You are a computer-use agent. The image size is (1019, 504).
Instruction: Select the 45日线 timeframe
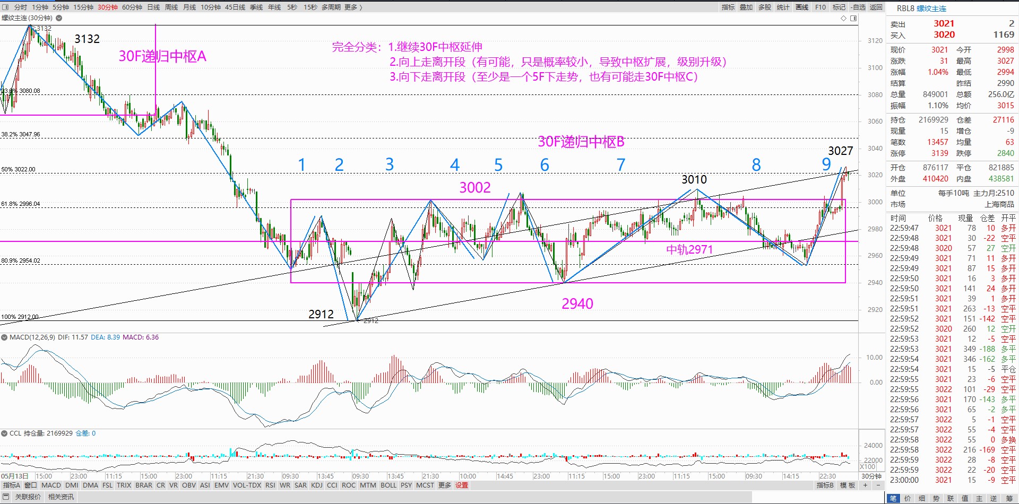pyautogui.click(x=235, y=7)
